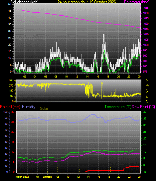Click barometer axis value 1005
156x181 pixels.
[146, 40]
